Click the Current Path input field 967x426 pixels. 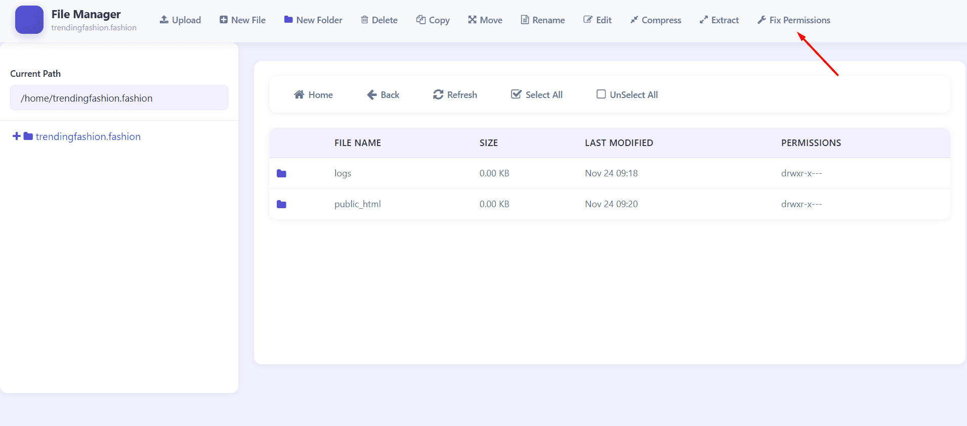tap(119, 98)
